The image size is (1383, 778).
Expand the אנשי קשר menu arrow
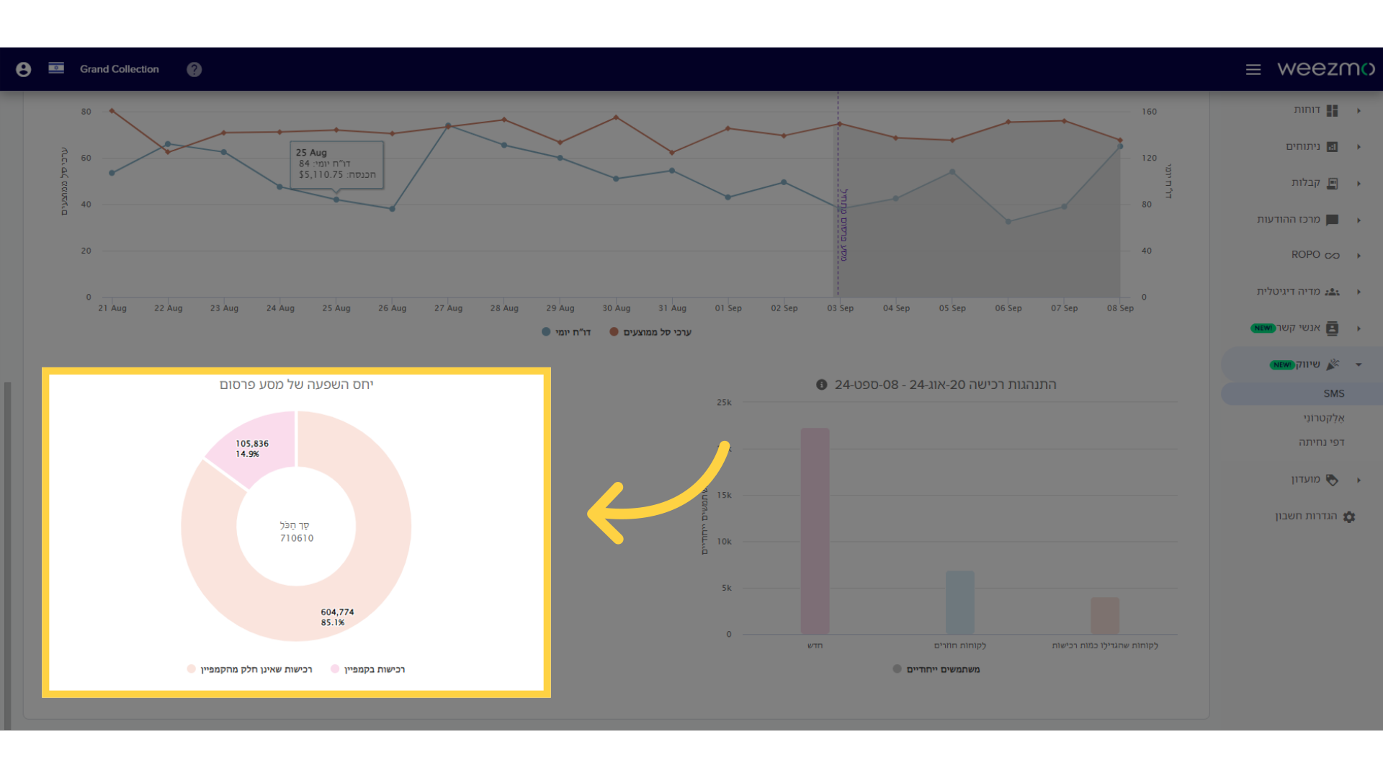(1359, 328)
